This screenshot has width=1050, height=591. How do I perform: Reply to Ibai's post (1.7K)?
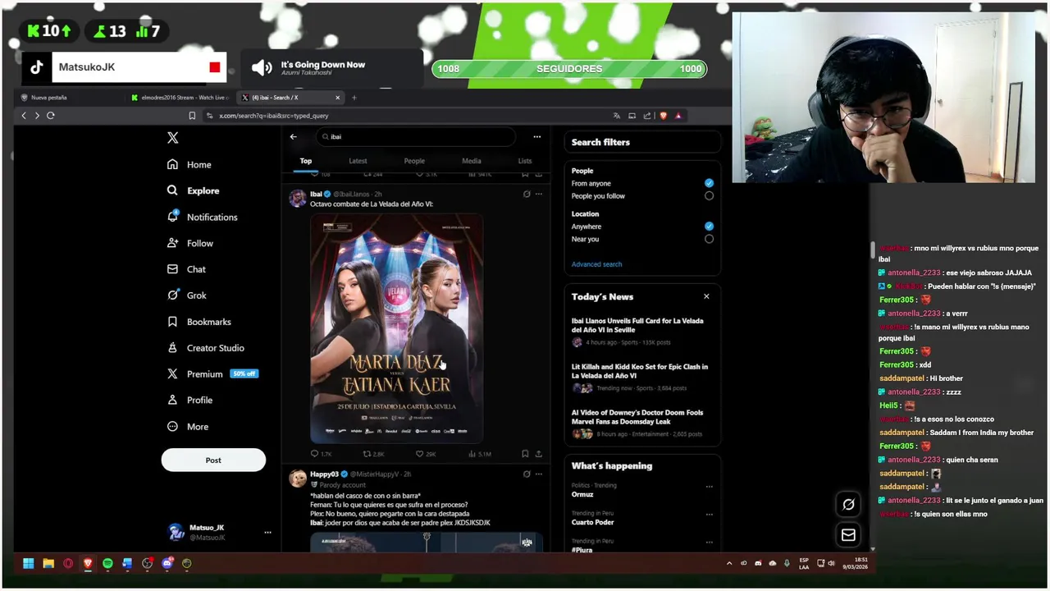coord(321,454)
